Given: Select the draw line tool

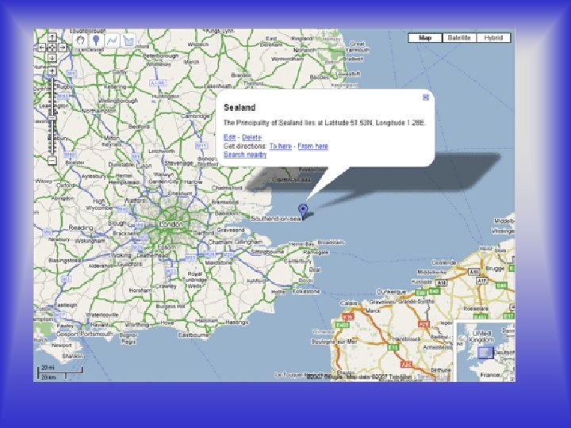Looking at the screenshot, I should coord(113,40).
